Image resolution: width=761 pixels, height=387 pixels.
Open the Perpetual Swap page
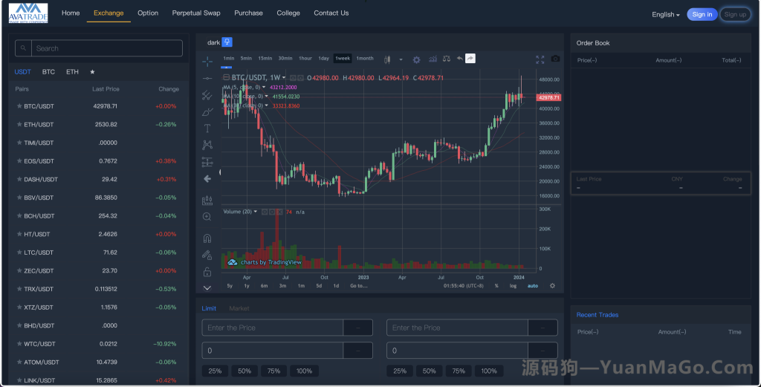pyautogui.click(x=196, y=13)
